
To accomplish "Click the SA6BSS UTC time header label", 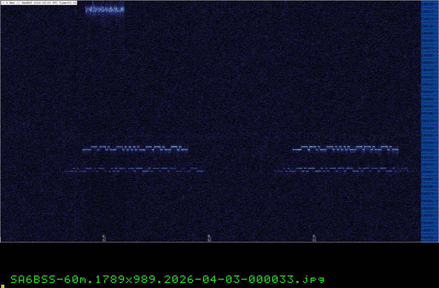I will point(38,3).
